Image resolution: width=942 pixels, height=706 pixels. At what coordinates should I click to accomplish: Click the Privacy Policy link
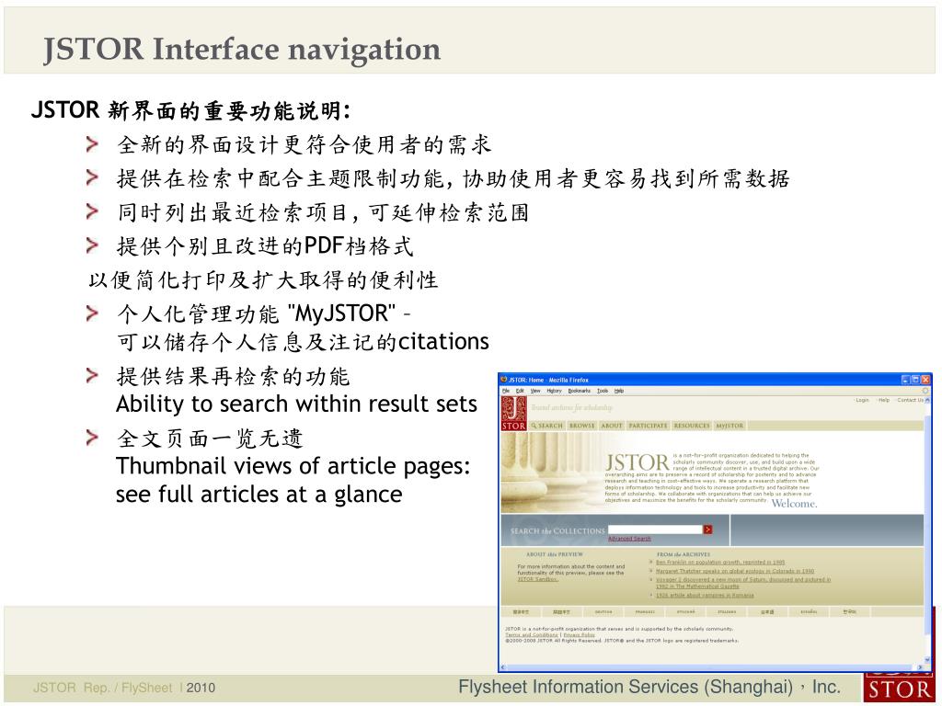click(580, 634)
